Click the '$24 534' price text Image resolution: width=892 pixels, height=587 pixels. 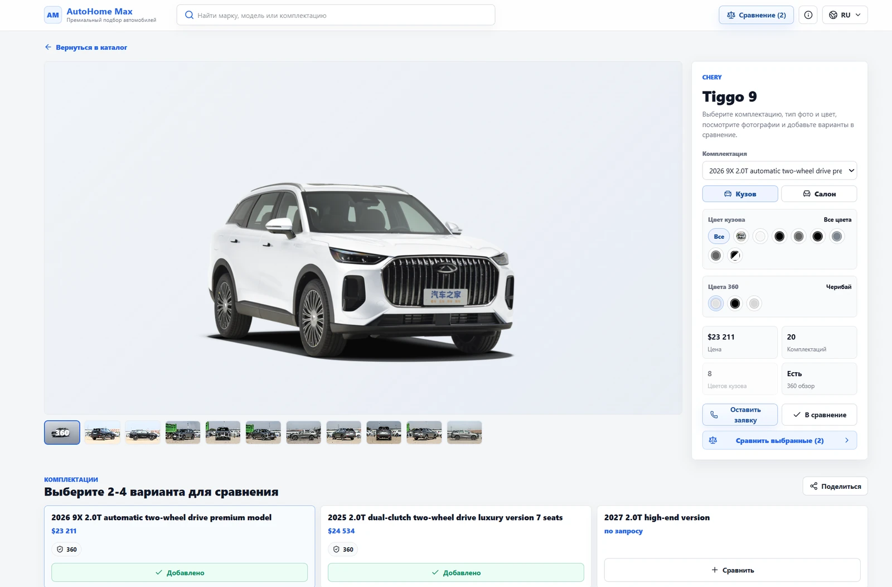click(341, 531)
